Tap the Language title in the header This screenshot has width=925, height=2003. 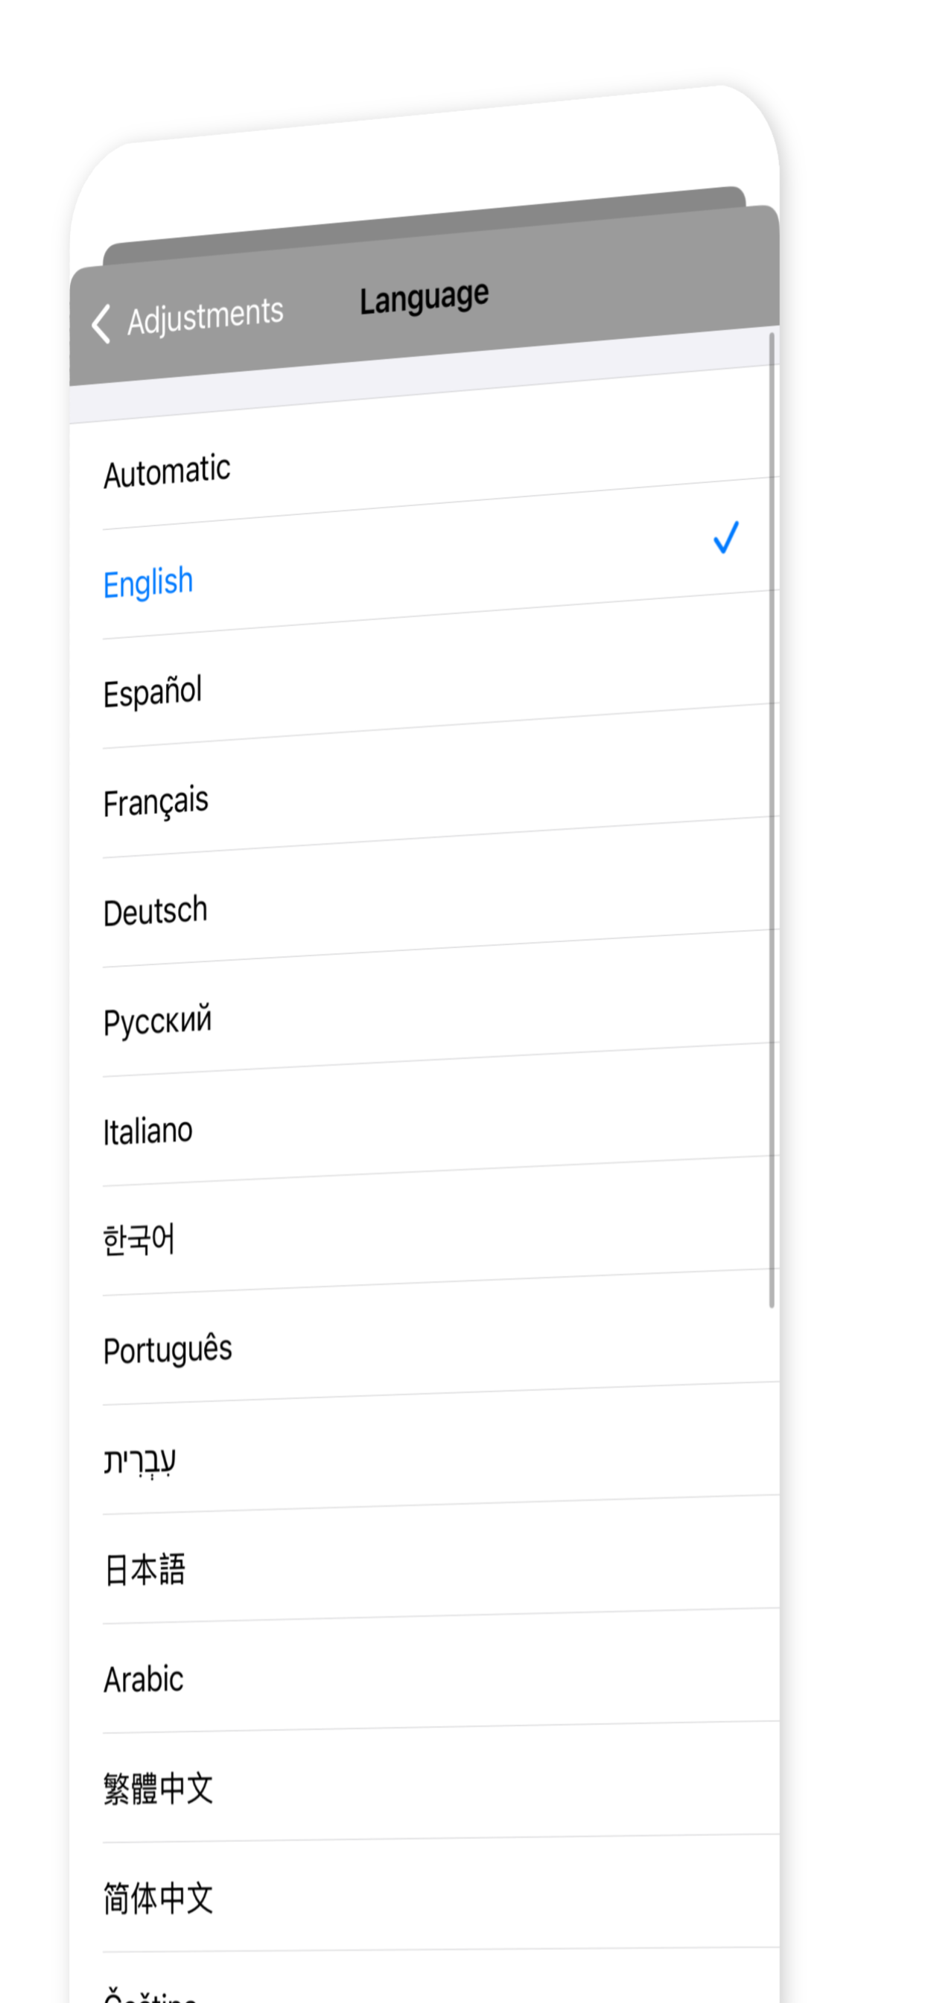coord(424,298)
